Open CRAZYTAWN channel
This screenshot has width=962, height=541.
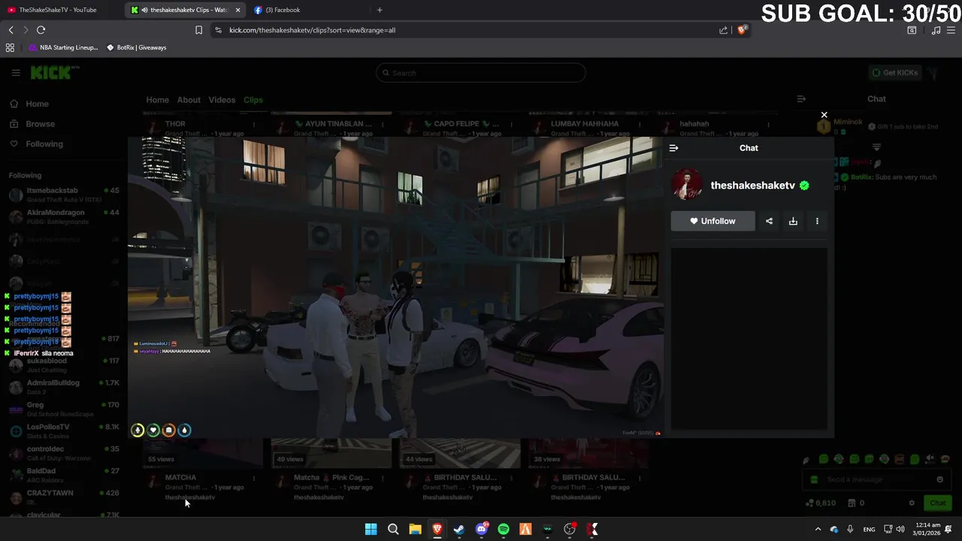click(x=64, y=497)
